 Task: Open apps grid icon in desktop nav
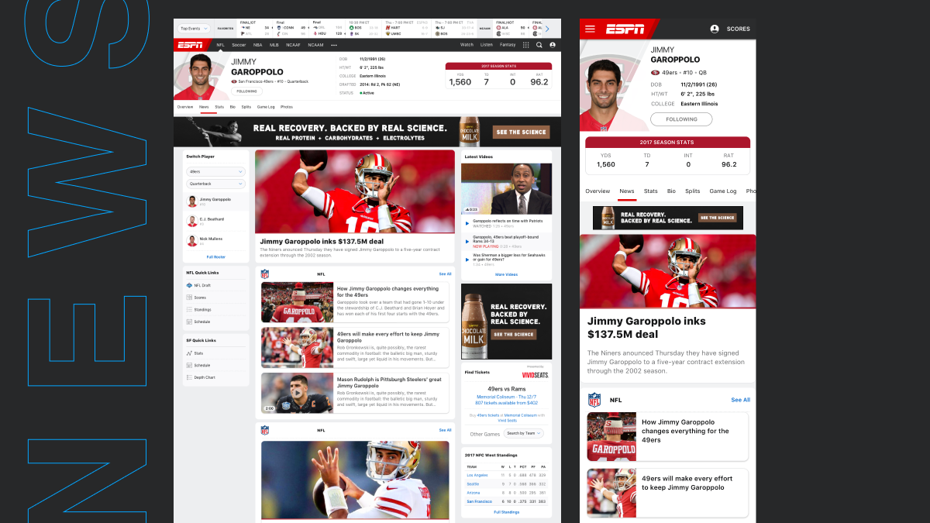pos(526,45)
